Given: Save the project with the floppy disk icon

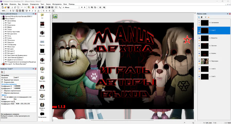Looking at the screenshot, I should 8,7.
